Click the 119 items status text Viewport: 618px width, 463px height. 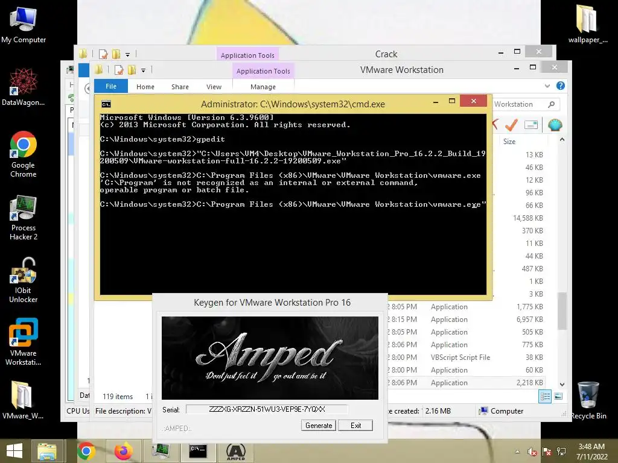(x=118, y=397)
